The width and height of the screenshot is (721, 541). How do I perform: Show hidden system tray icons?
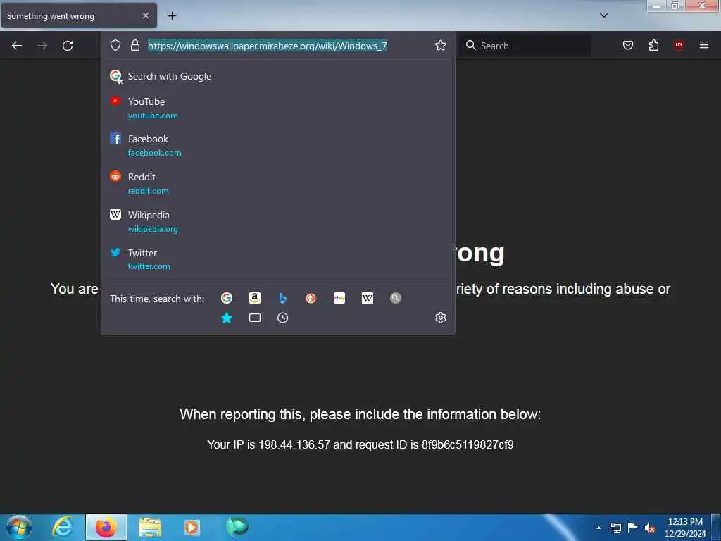(x=598, y=528)
